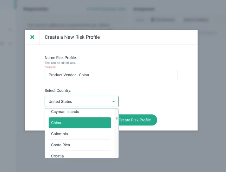Click the Name Risk Profile label

[x=61, y=58]
